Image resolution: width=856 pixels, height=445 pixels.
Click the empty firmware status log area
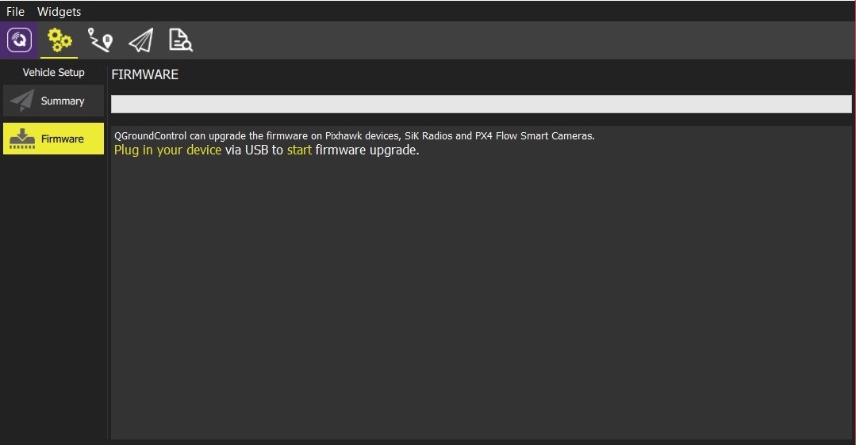481,301
